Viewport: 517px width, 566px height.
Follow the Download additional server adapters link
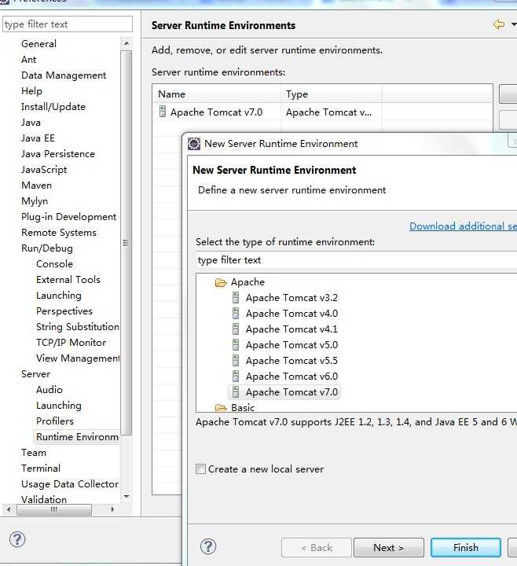463,226
